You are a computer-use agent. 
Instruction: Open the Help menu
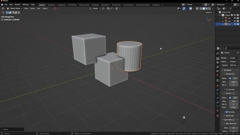[x=33, y=4]
